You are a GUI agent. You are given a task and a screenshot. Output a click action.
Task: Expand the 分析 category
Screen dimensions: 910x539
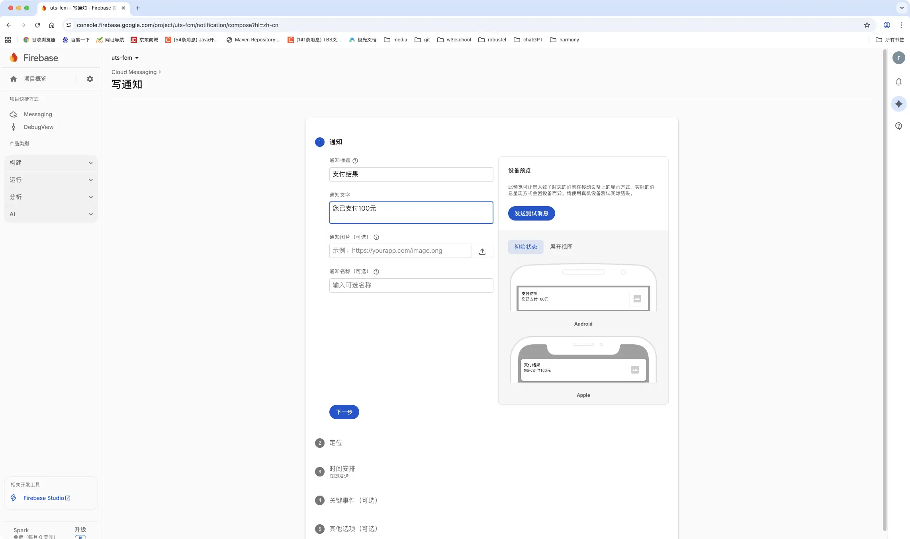[x=51, y=197]
